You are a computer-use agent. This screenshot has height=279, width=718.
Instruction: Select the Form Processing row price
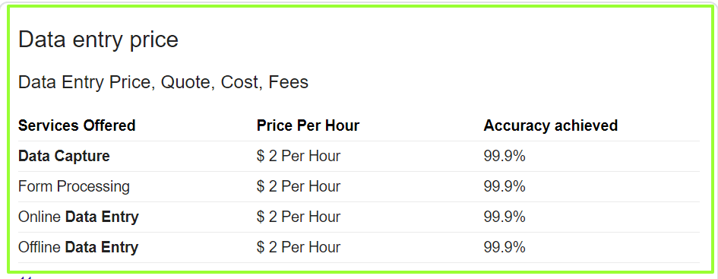299,187
